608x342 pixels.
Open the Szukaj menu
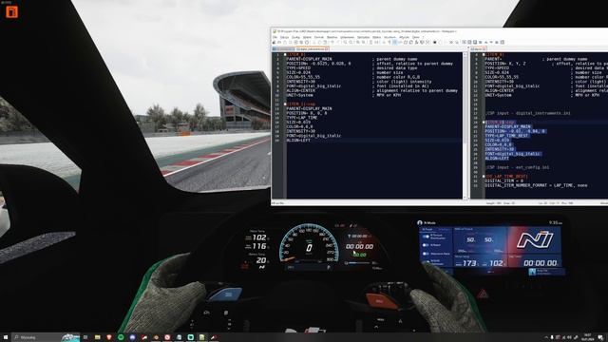point(295,37)
